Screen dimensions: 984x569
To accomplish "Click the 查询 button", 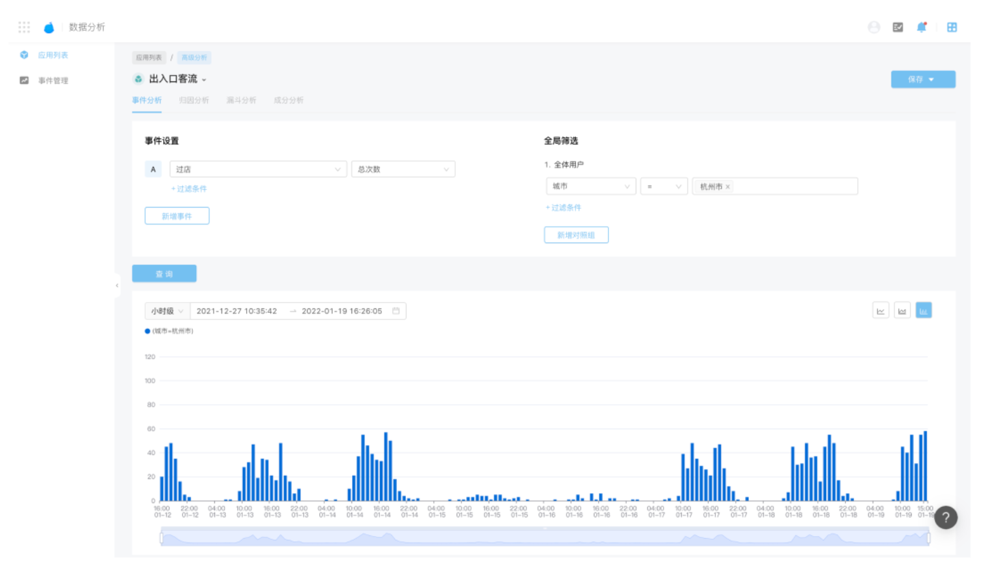I will point(164,274).
